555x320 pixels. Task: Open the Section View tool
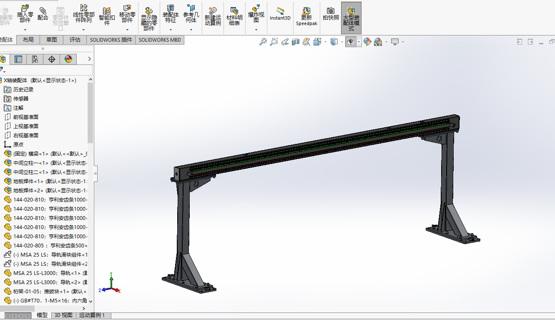pyautogui.click(x=296, y=42)
